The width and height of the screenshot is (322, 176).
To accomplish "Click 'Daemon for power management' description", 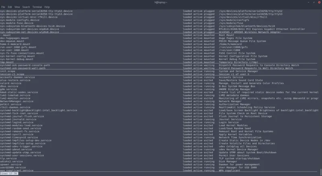I will point(239,164).
